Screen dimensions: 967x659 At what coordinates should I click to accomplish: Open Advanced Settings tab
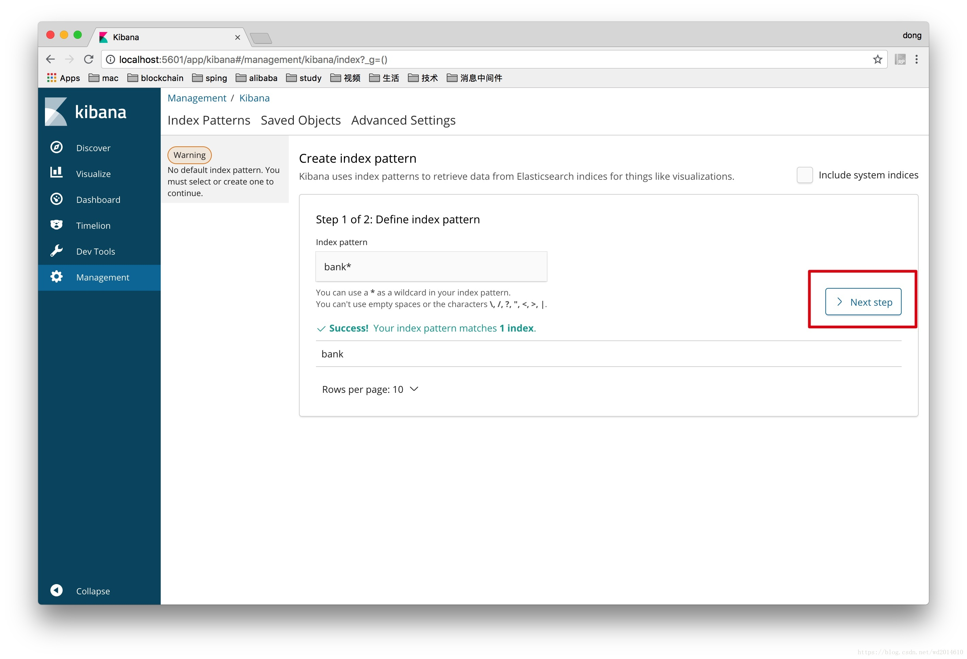[x=403, y=120]
